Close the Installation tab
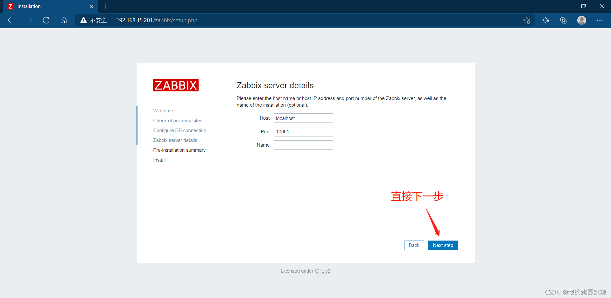The width and height of the screenshot is (611, 298). [x=92, y=6]
